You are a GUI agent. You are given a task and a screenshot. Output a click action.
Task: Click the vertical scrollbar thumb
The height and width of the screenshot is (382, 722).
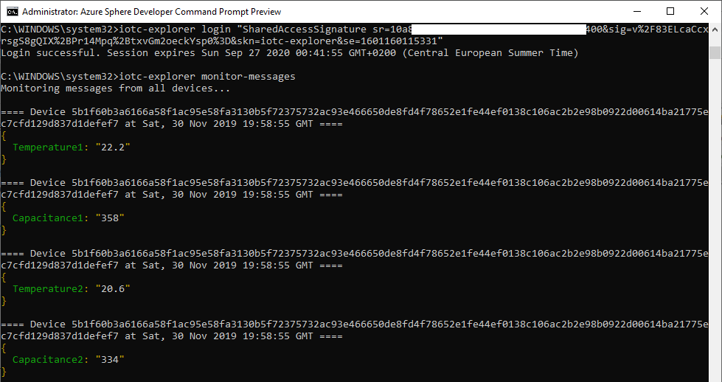(715, 53)
